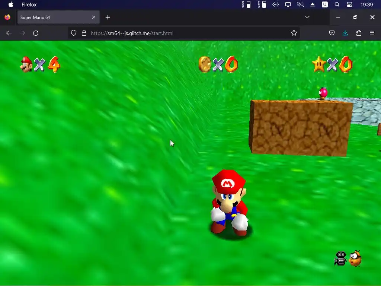The width and height of the screenshot is (381, 286).
Task: Click the power star counter icon
Action: click(319, 64)
